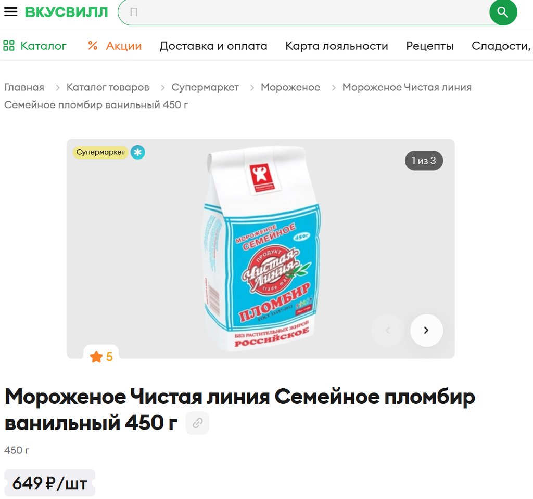Open Каталог with the grid icon
533x499 pixels.
coord(35,46)
